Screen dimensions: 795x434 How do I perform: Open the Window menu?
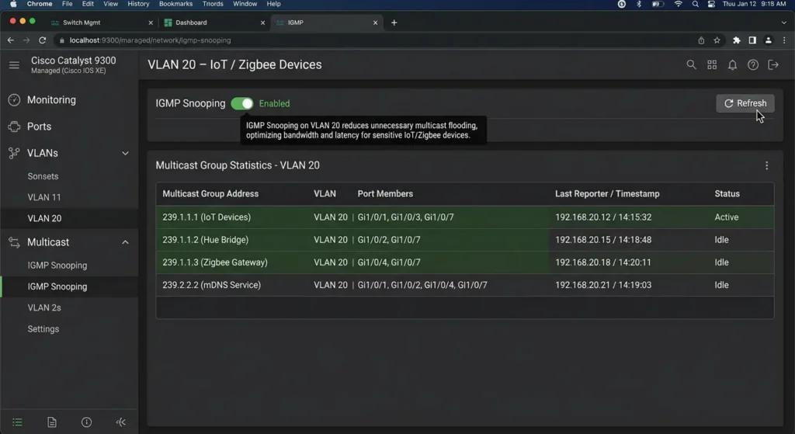click(x=245, y=4)
